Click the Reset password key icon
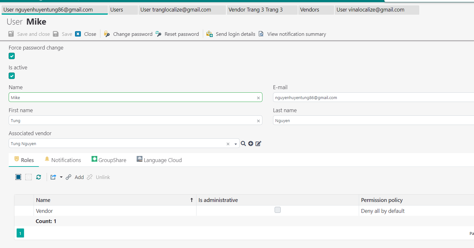The image size is (474, 248). [158, 34]
